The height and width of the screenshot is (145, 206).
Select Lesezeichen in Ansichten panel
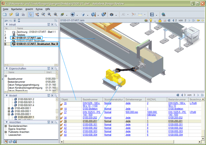point(15,135)
